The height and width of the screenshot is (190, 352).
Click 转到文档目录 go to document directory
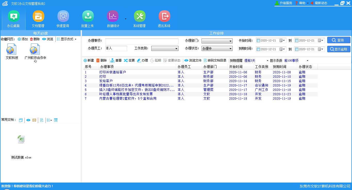[x=215, y=61]
